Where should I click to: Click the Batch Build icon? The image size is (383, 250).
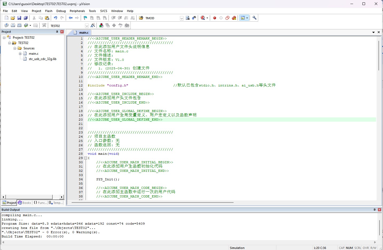(26, 25)
